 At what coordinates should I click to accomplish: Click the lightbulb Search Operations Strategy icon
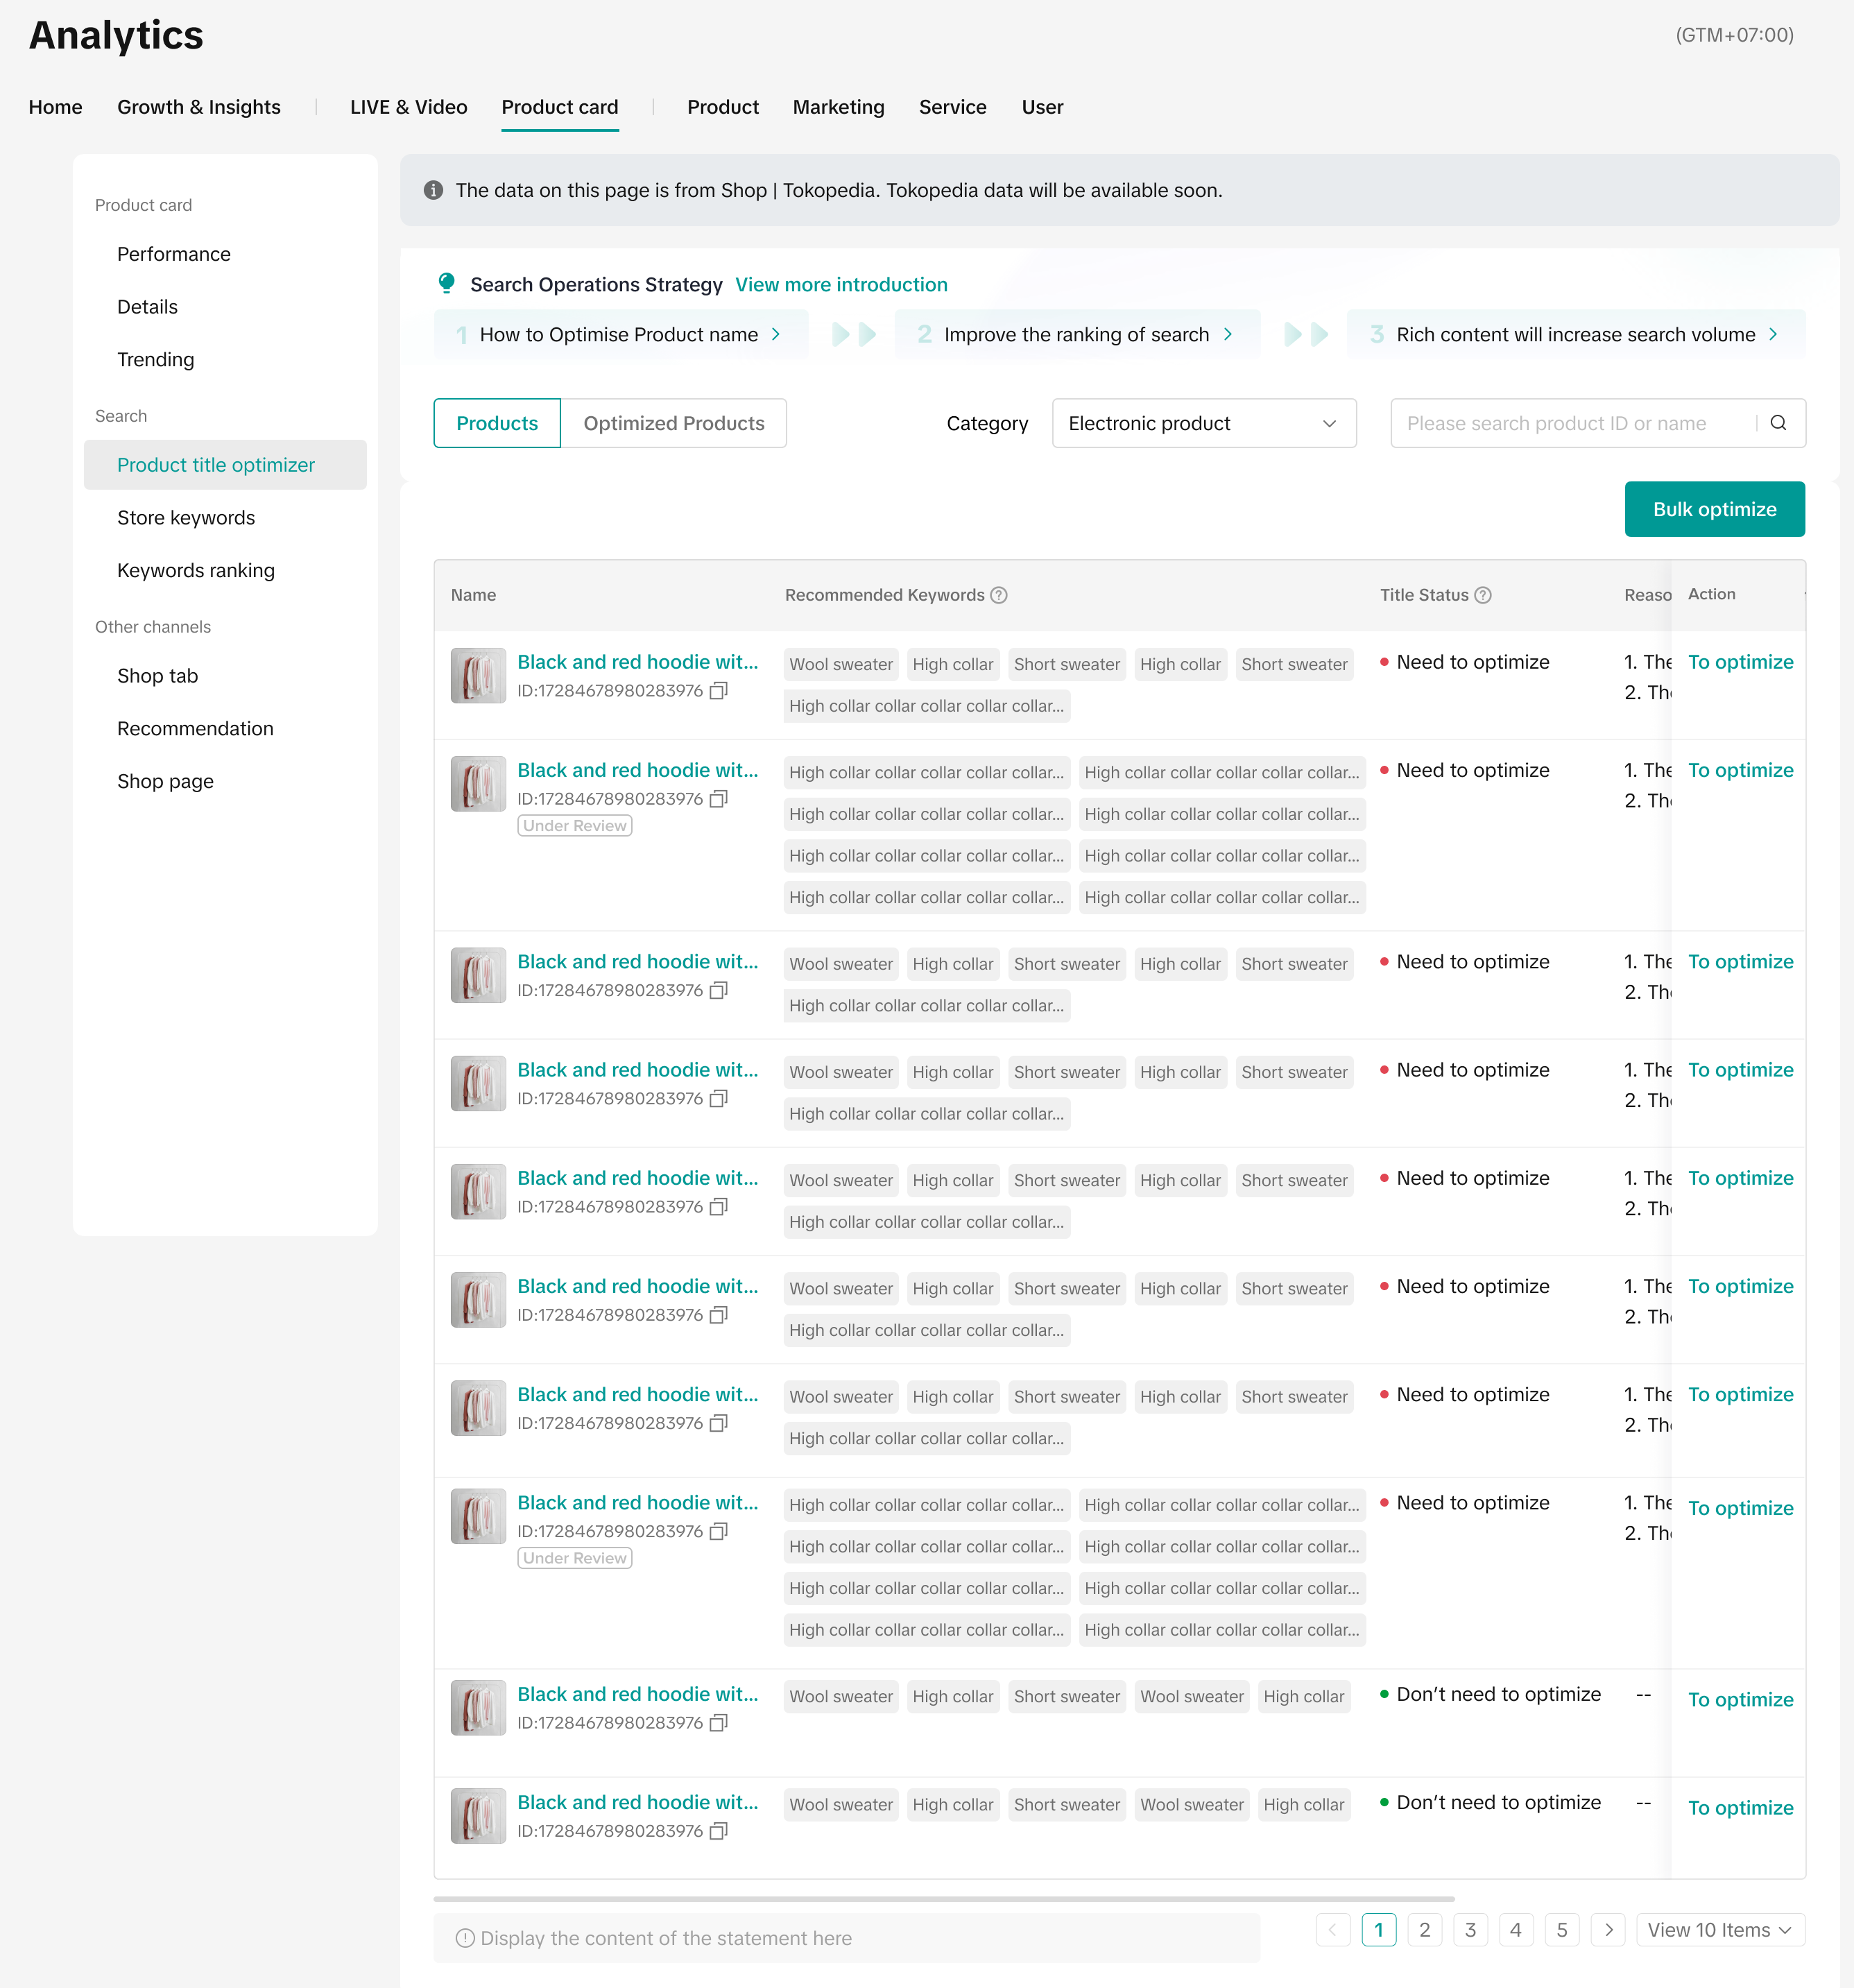[x=447, y=284]
